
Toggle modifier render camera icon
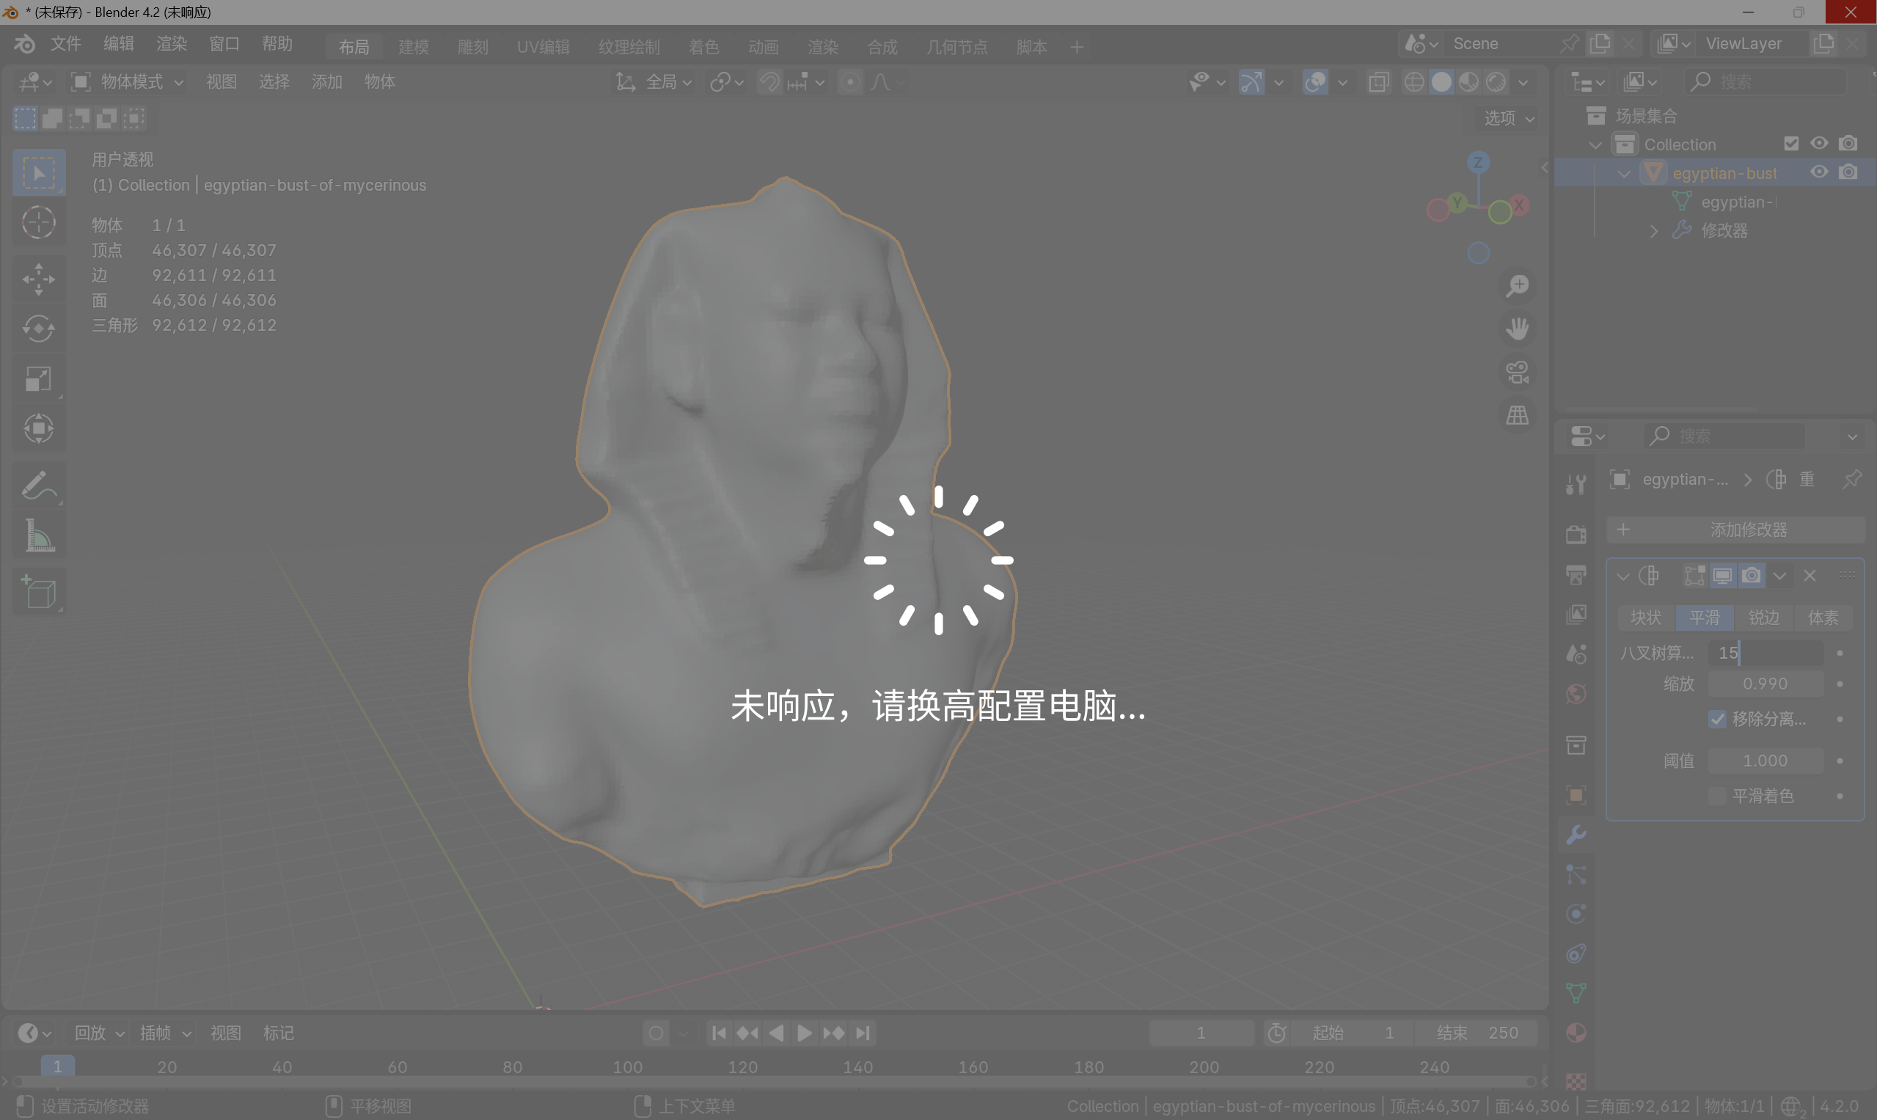tap(1752, 576)
